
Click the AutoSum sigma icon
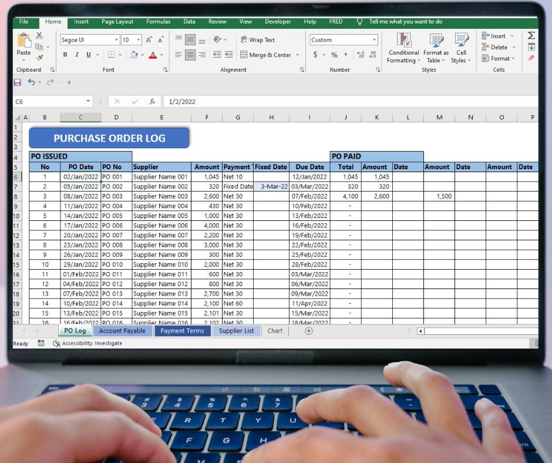coord(531,35)
